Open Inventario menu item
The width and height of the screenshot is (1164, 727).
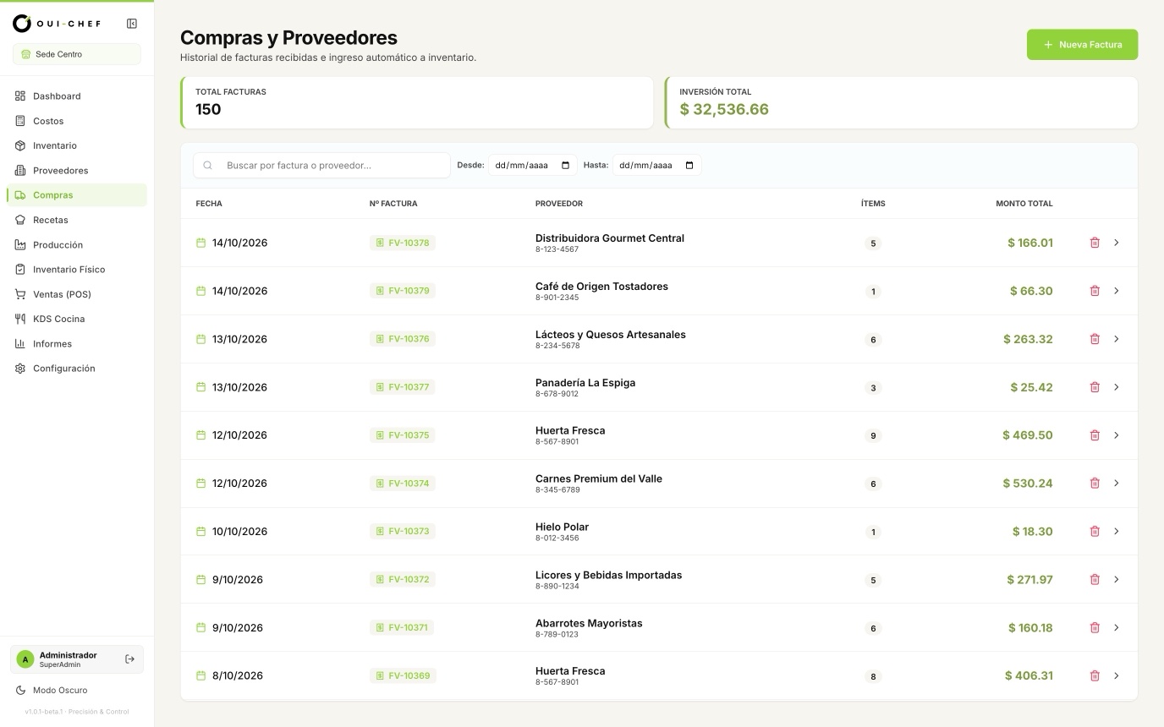click(x=77, y=145)
